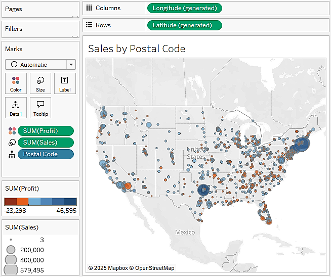Screen dimensions: 331x277
Task: Click the SUM(Profit) color legend gradient
Action: (40, 202)
